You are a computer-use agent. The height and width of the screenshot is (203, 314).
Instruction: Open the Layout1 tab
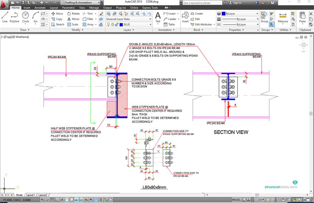click(30, 195)
